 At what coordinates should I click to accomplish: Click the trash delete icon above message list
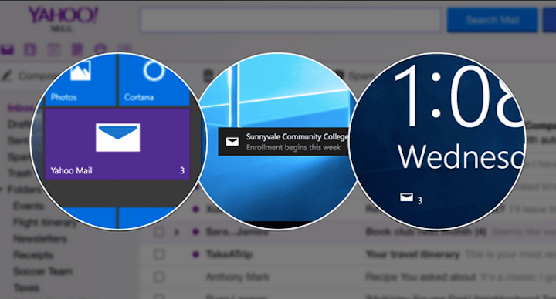[x=208, y=76]
